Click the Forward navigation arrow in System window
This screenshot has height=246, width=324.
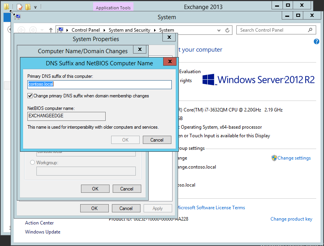click(x=32, y=30)
